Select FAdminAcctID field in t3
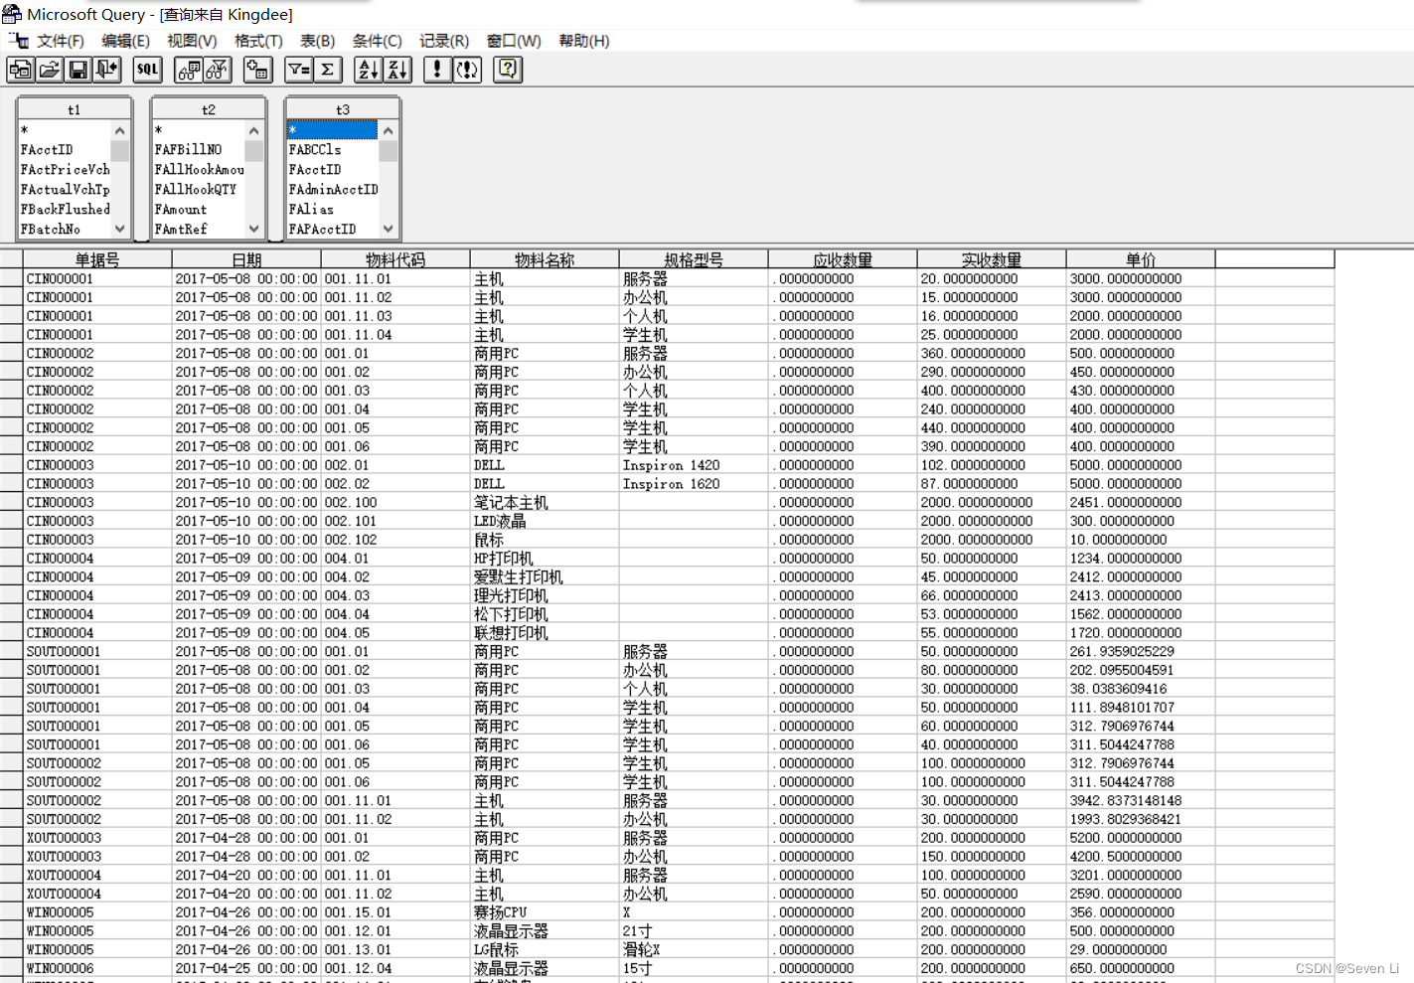Image resolution: width=1414 pixels, height=983 pixels. tap(334, 190)
